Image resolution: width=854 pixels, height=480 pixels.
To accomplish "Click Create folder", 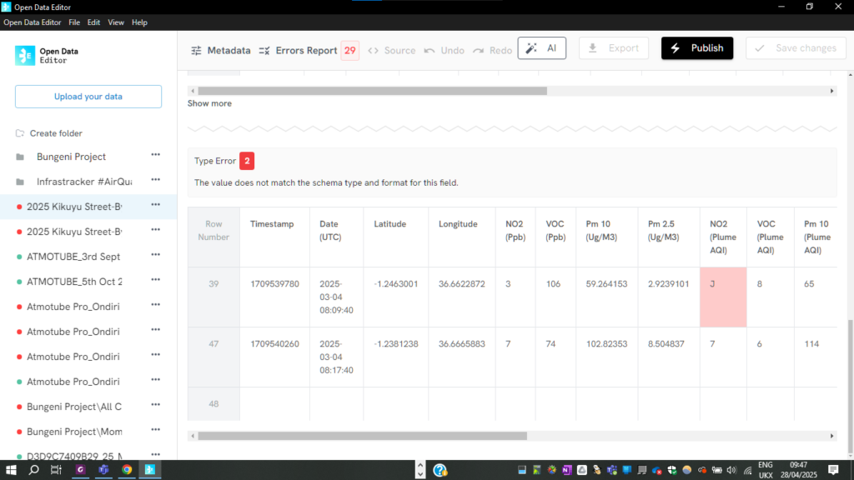I will click(49, 133).
